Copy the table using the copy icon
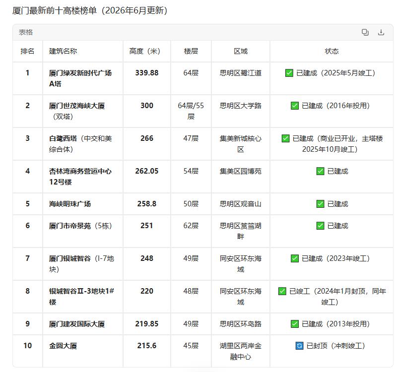The image size is (395, 372). (365, 32)
